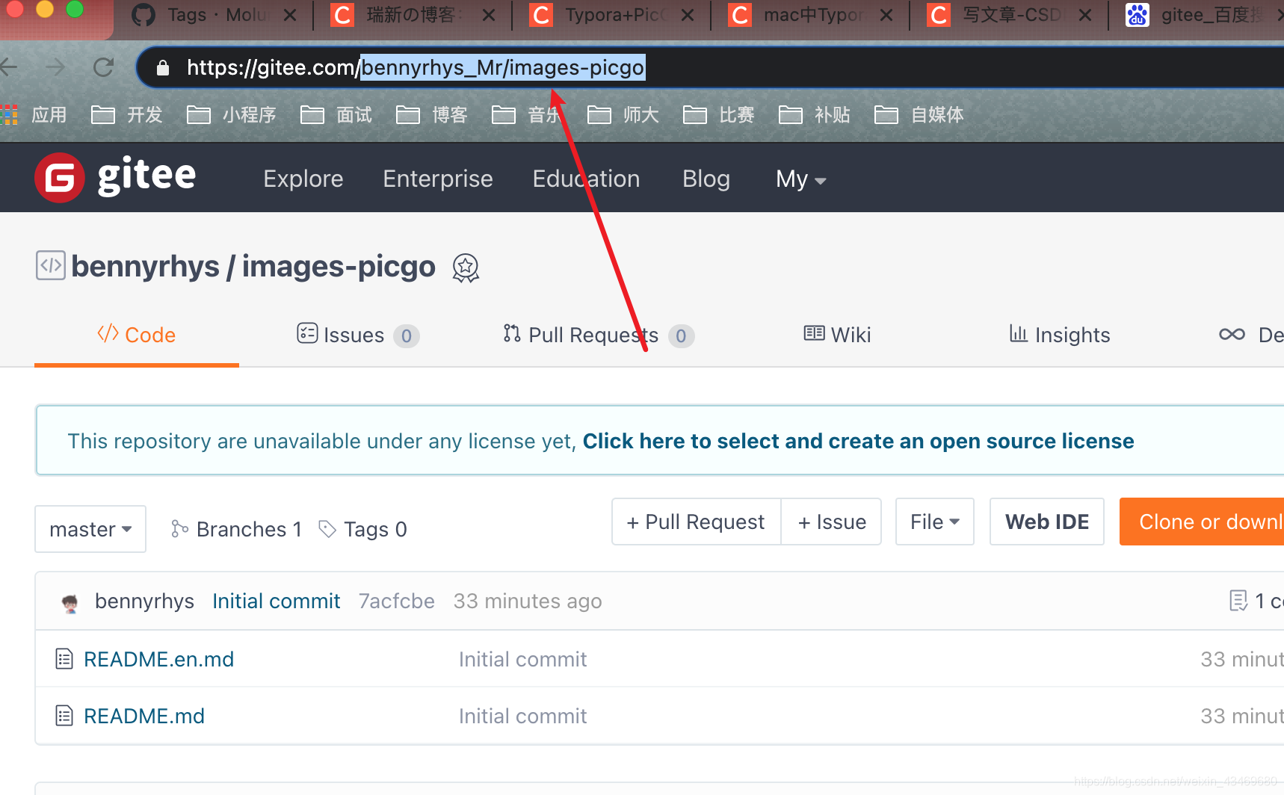Image resolution: width=1284 pixels, height=795 pixels.
Task: Open the 补贴 bookmark folder
Action: click(815, 114)
